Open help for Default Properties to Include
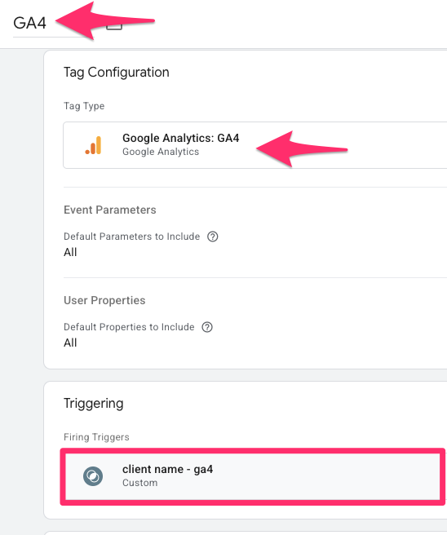This screenshot has width=447, height=535. coord(207,327)
